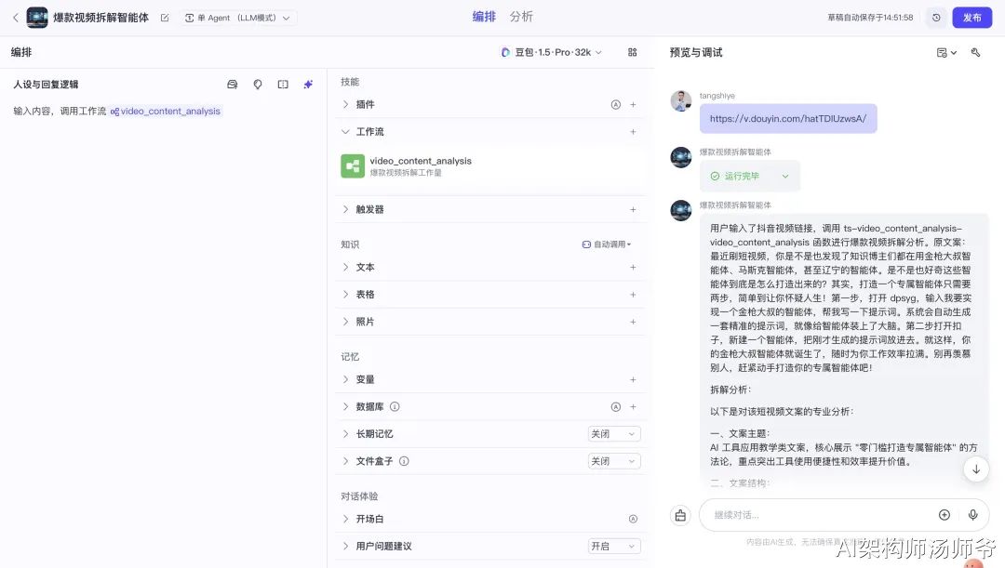The image size is (1005, 568).
Task: Expand the 变量 section
Action: tap(345, 379)
